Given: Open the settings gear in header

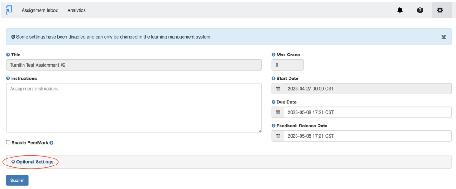Looking at the screenshot, I should click(440, 10).
